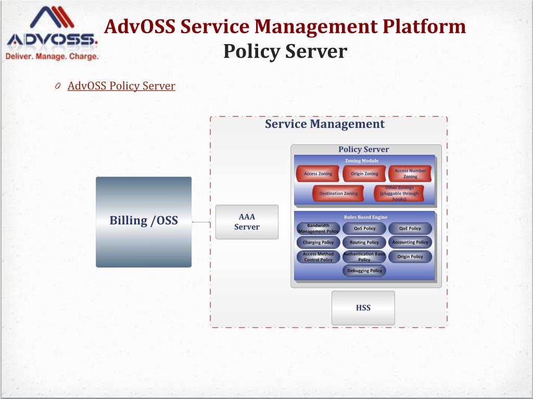The width and height of the screenshot is (533, 399).
Task: Select the AAA Server box
Action: (x=247, y=222)
